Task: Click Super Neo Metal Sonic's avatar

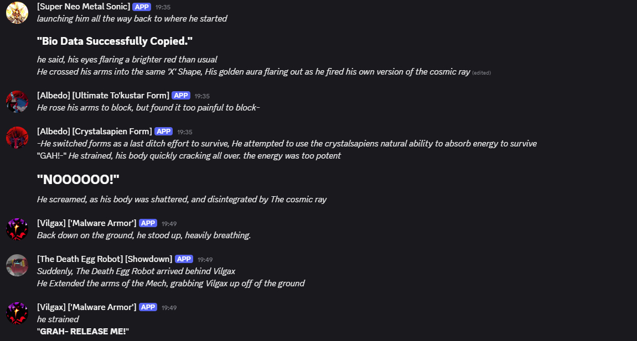Action: coord(17,12)
